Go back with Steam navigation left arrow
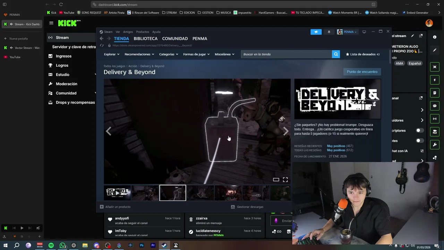The width and height of the screenshot is (444, 250). click(x=101, y=39)
